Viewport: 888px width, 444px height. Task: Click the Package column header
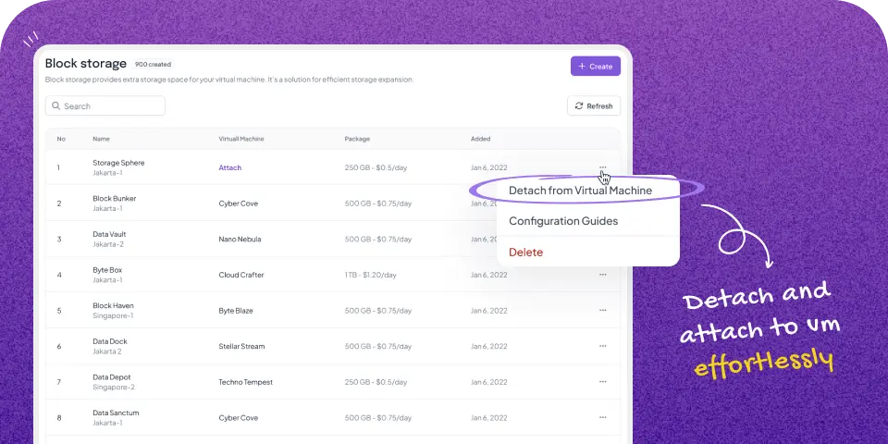point(357,139)
